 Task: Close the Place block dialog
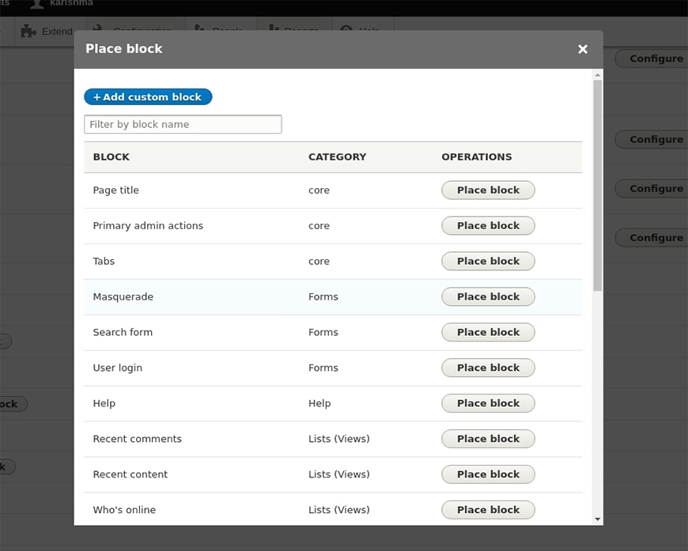coord(583,49)
